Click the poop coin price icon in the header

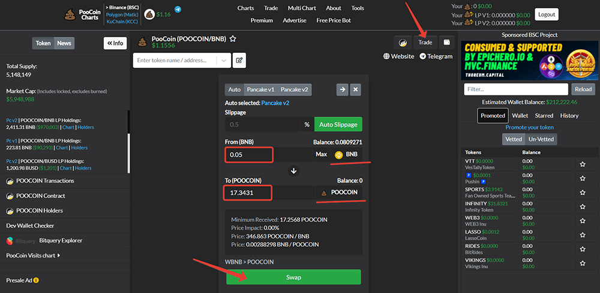point(149,14)
